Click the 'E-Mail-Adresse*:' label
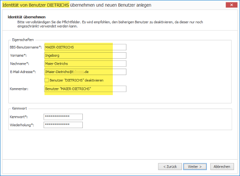 pyautogui.click(x=23, y=72)
